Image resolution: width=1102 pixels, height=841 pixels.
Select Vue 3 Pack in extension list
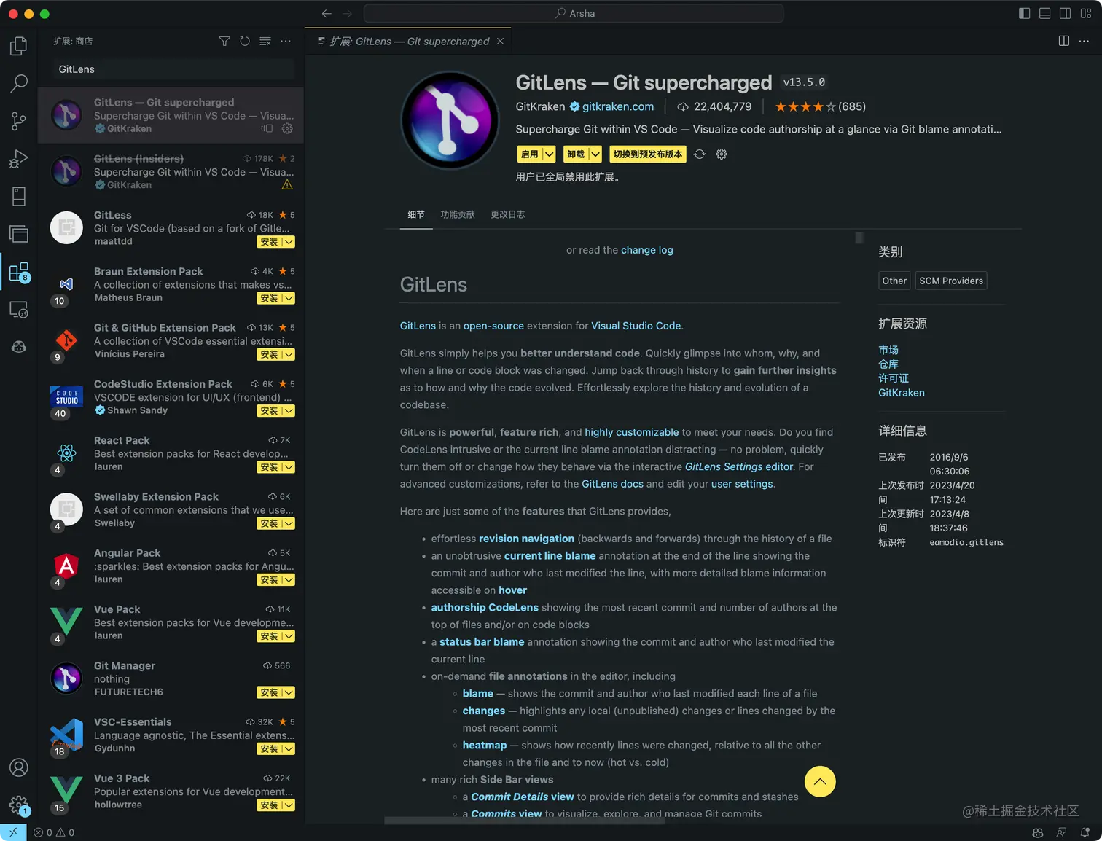coord(171,791)
